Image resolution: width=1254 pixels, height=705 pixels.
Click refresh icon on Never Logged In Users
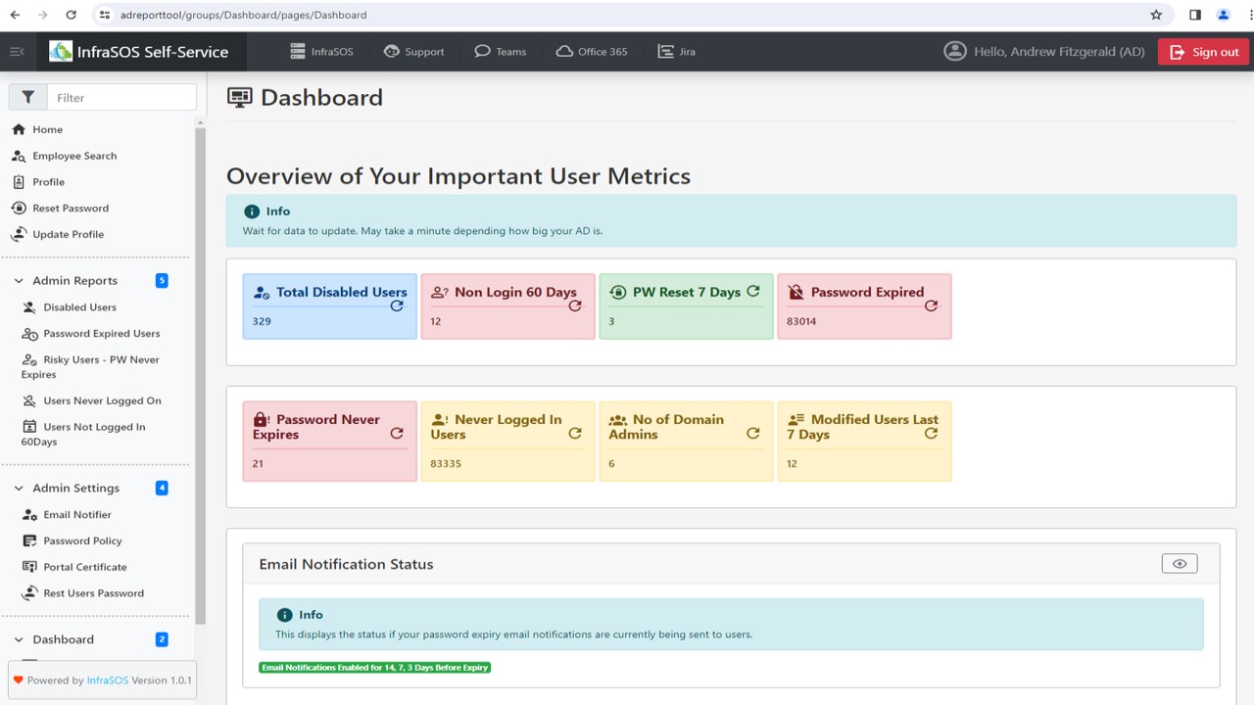pyautogui.click(x=575, y=433)
